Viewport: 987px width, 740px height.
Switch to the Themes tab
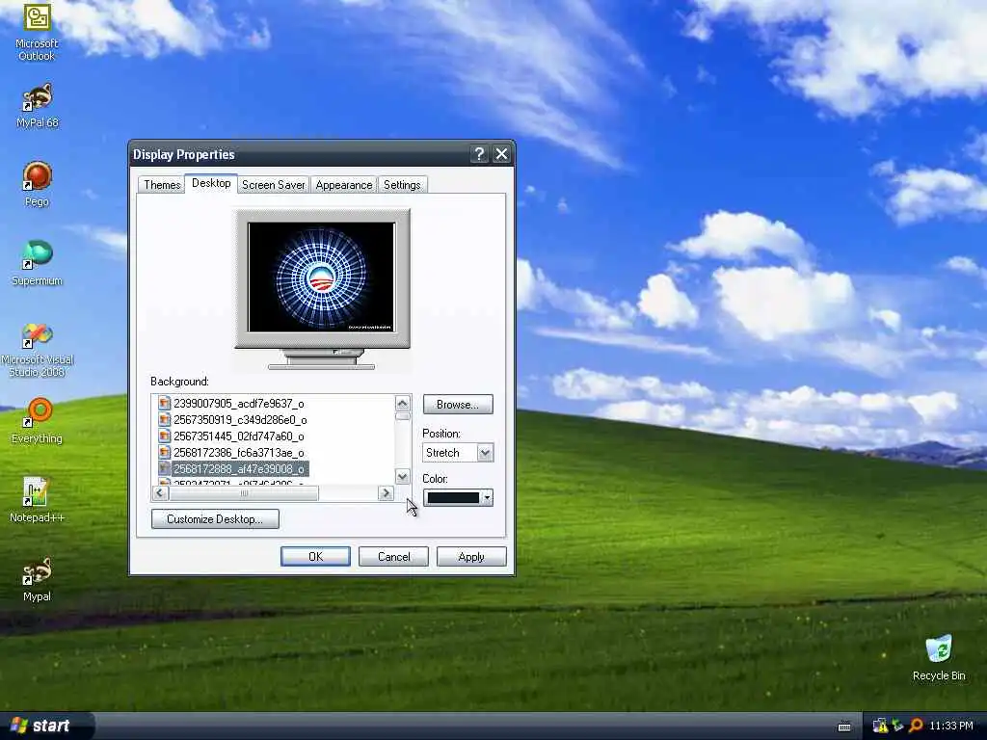click(x=162, y=184)
